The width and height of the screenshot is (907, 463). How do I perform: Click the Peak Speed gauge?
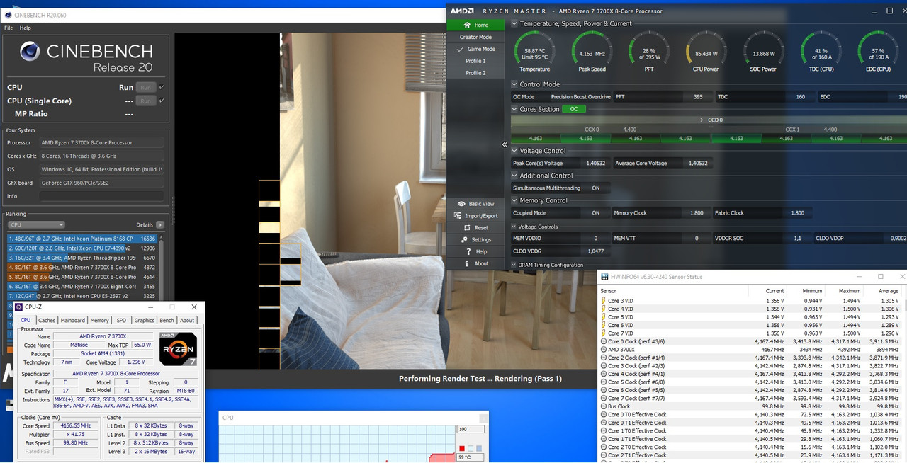[x=592, y=52]
